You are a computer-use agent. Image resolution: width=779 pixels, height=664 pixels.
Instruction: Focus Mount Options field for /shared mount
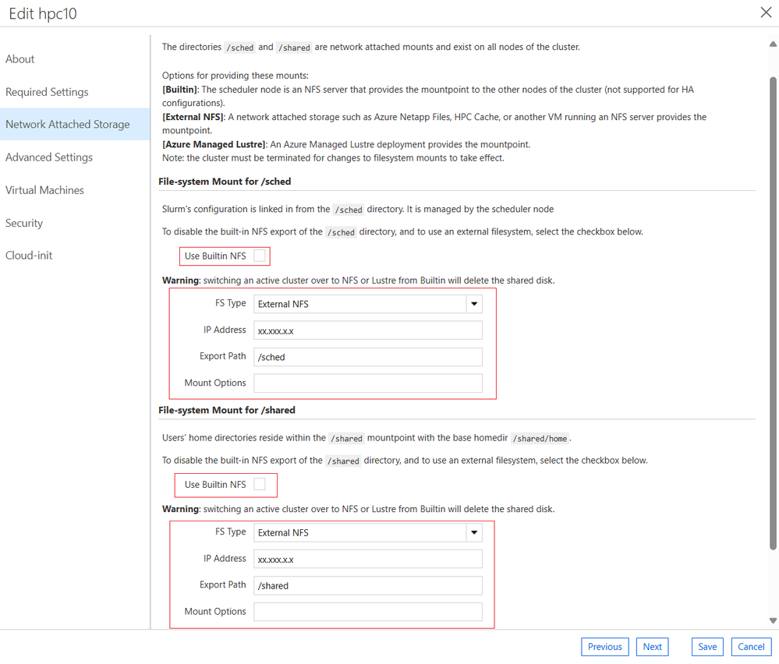(367, 611)
